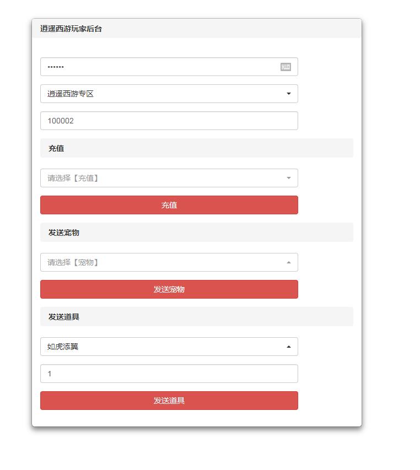Focus the masked password input field

(x=160, y=67)
